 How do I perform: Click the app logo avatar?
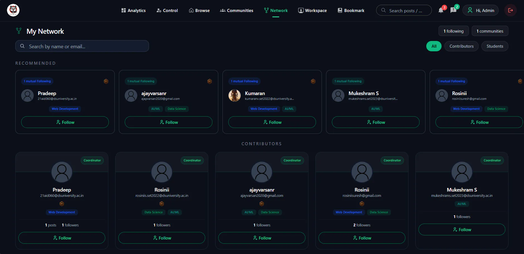click(x=13, y=10)
